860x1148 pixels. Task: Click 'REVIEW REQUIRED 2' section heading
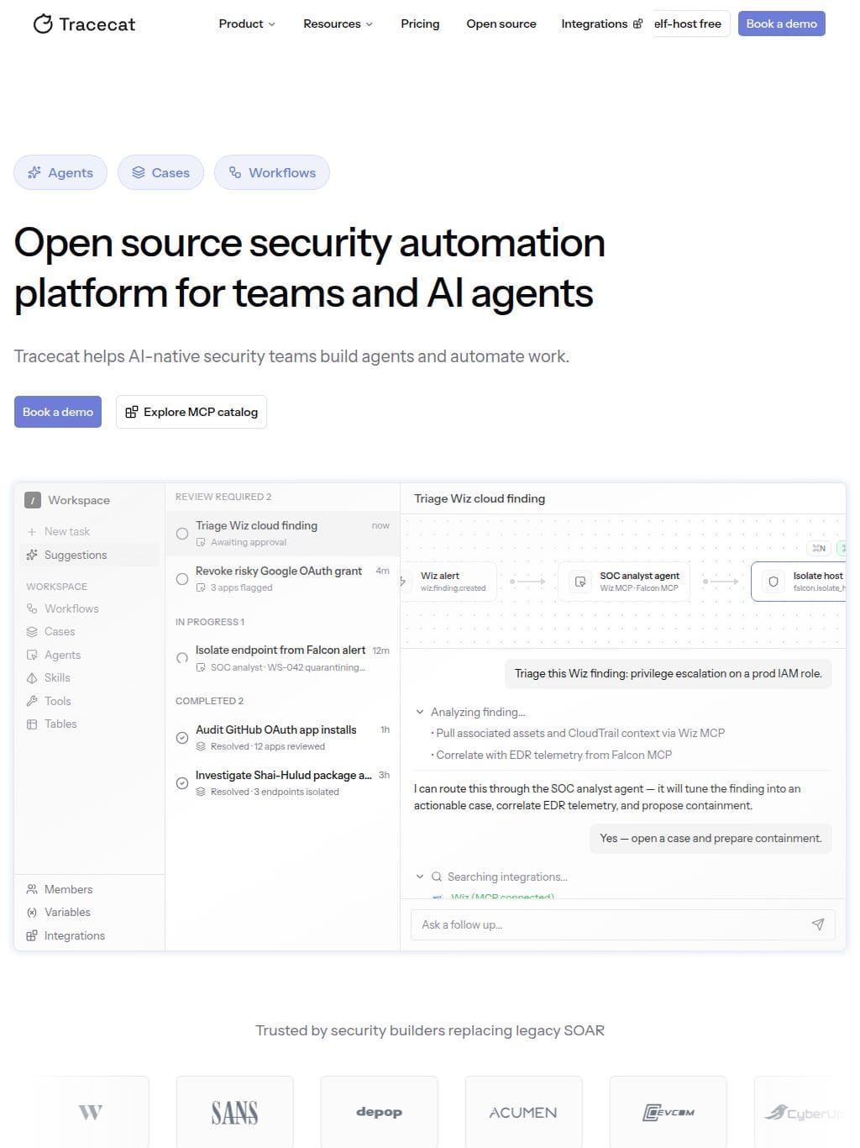pyautogui.click(x=223, y=497)
